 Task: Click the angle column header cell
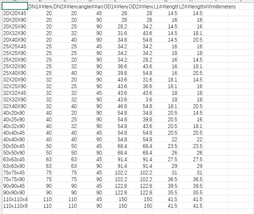click(x=90, y=7)
